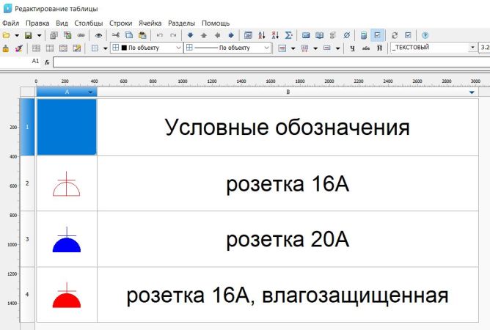Click the blue down arrow icon

point(190,35)
